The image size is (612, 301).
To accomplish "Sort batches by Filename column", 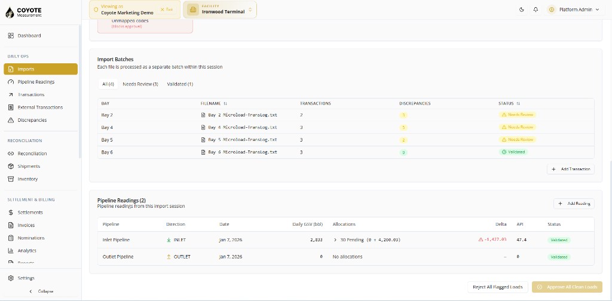I will [x=214, y=103].
